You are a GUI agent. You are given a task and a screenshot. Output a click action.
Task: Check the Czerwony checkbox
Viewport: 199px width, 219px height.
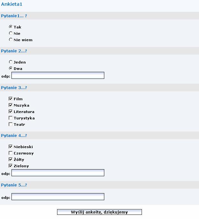[11, 153]
